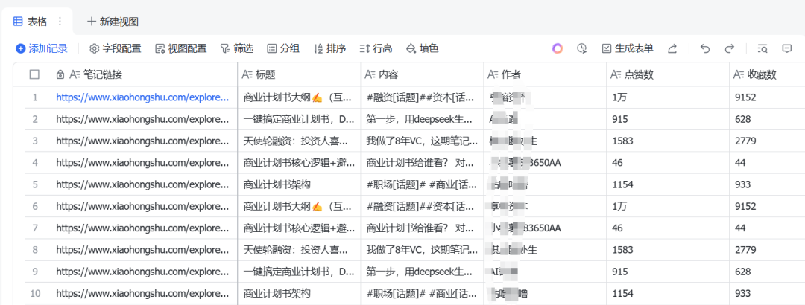
Task: Select the 点赞数 column header
Action: (667, 75)
